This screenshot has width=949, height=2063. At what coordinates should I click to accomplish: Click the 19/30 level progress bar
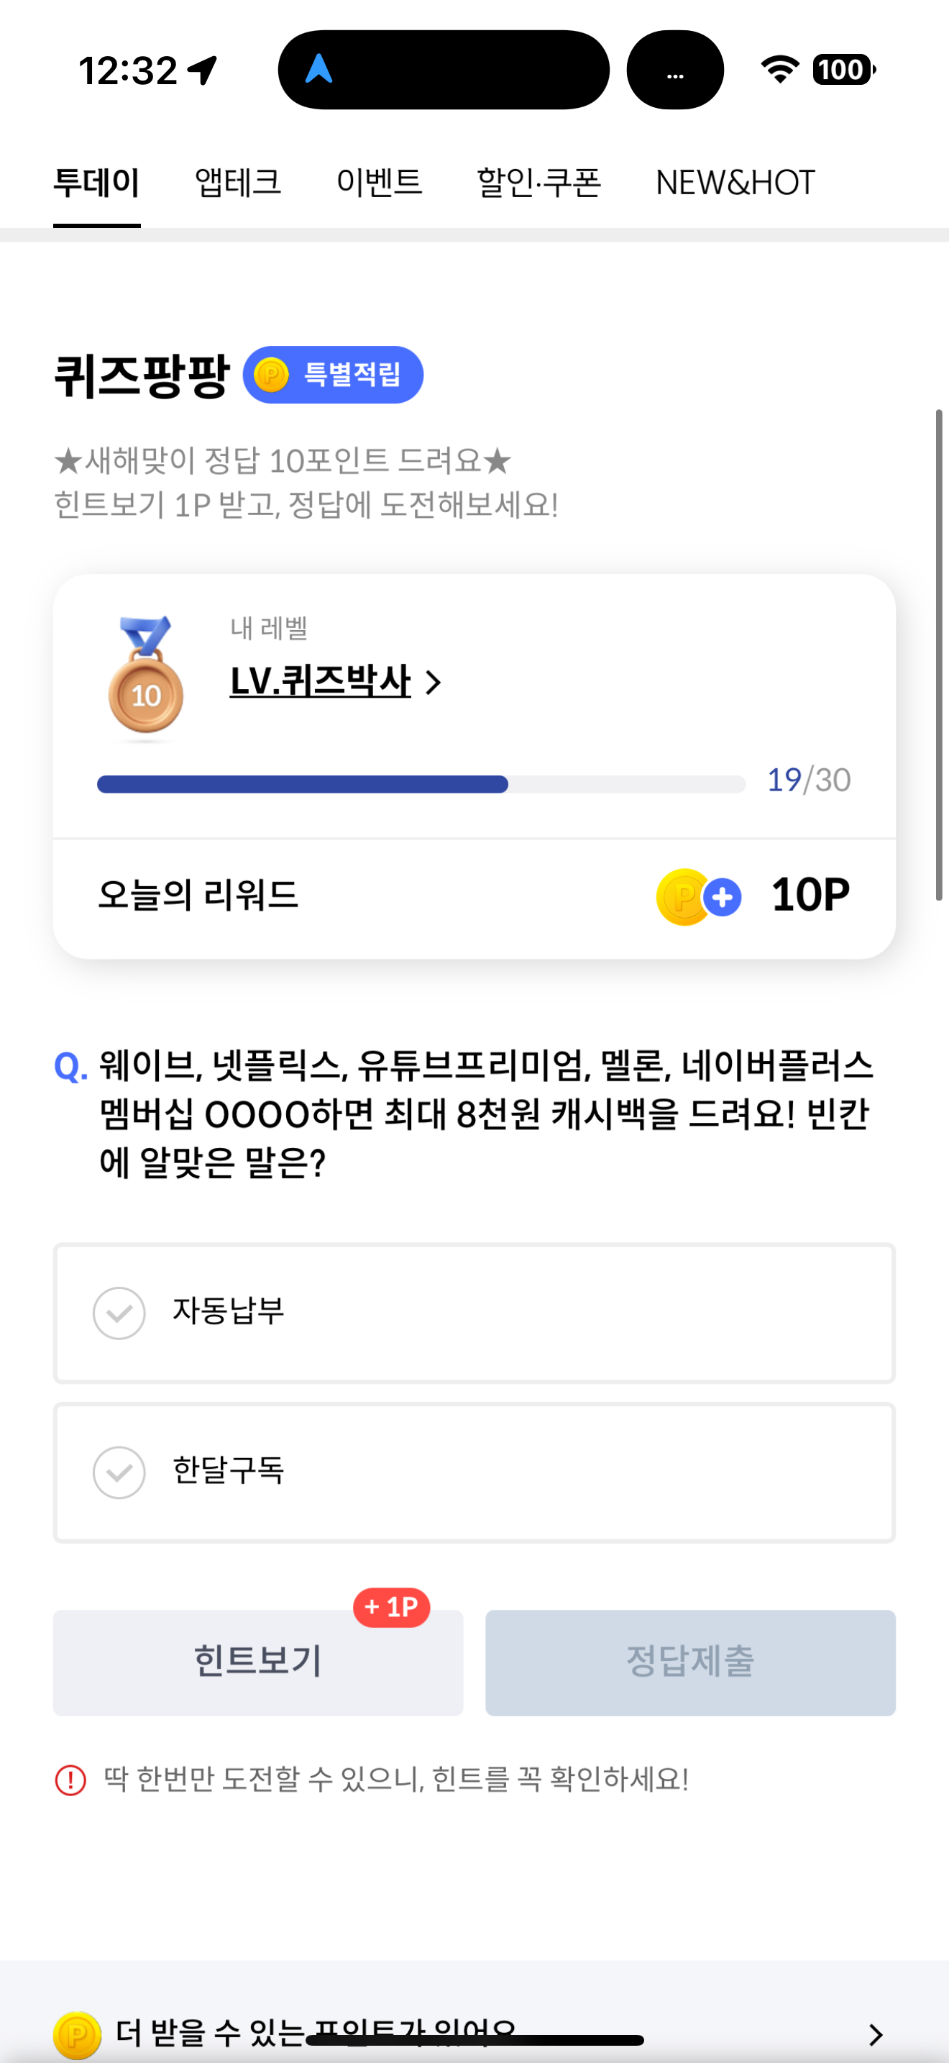421,784
